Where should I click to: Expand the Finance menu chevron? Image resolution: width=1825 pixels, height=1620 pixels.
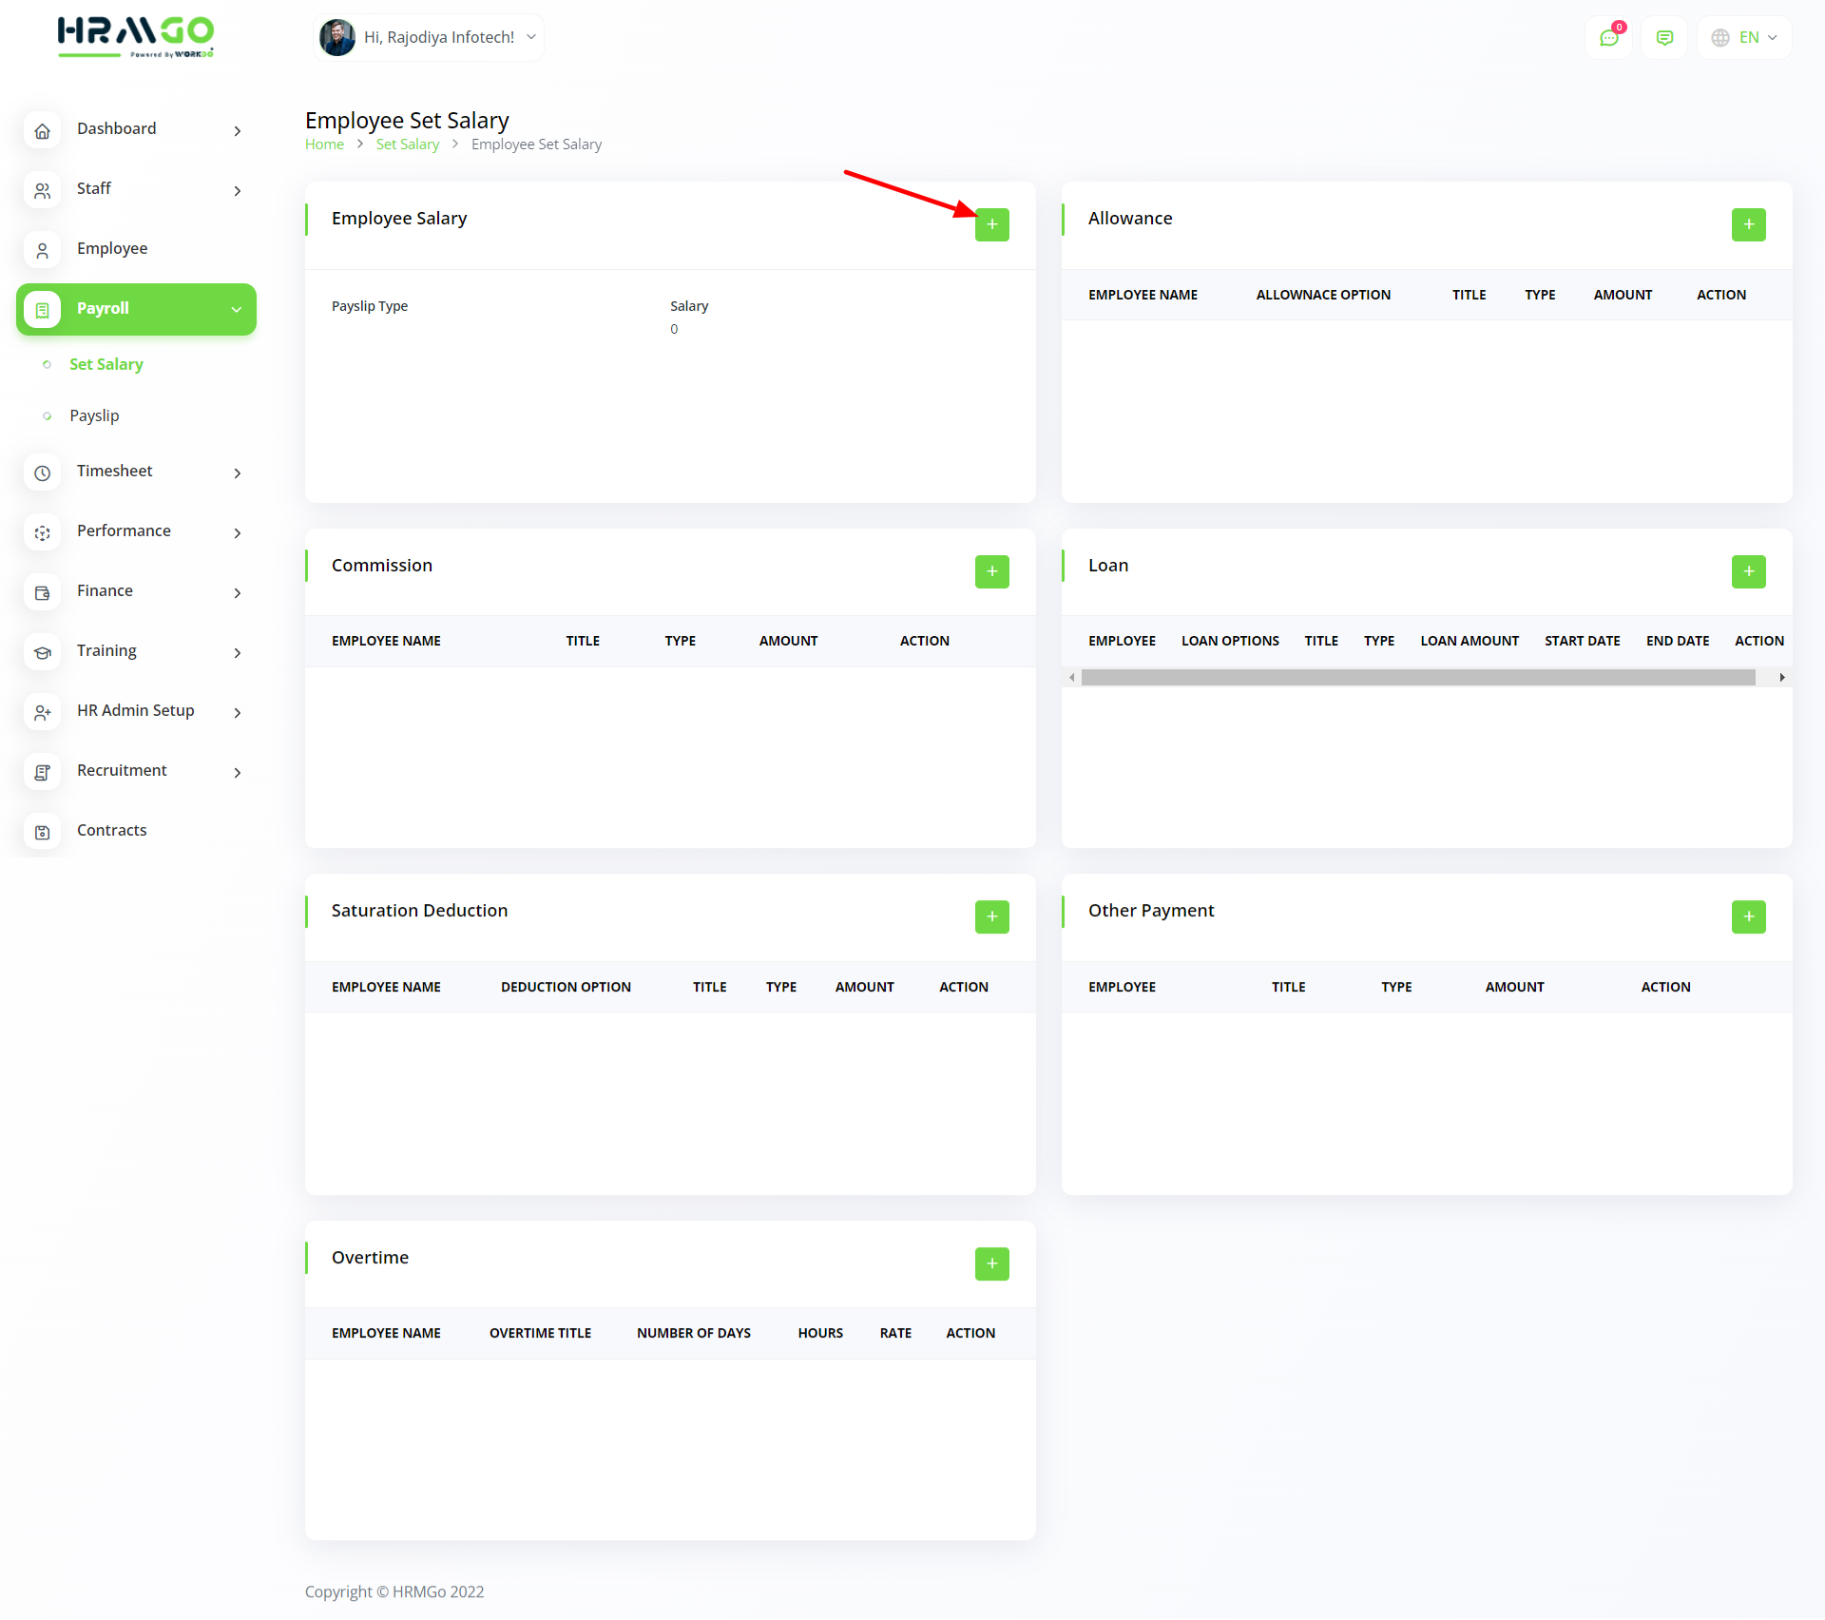pos(238,593)
